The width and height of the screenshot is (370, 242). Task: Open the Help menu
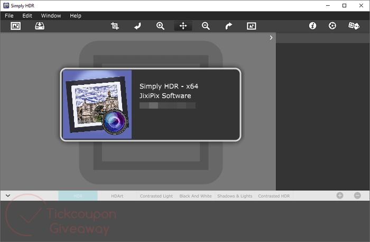point(76,16)
